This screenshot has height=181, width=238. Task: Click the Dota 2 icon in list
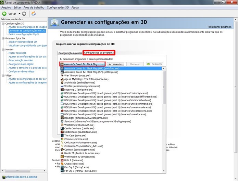coord(62,160)
